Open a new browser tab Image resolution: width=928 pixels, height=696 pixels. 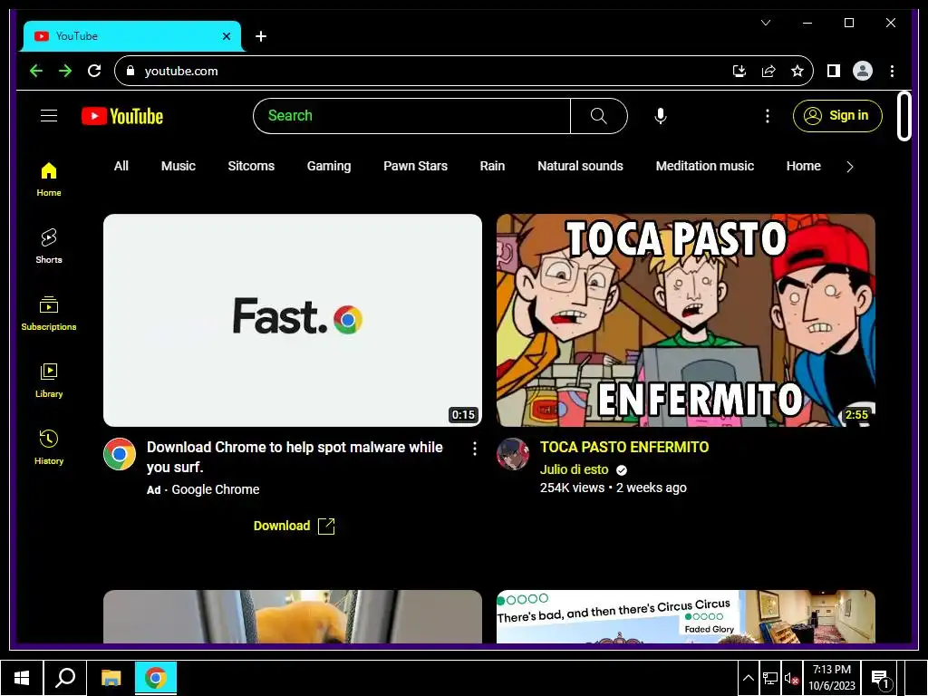tap(260, 36)
